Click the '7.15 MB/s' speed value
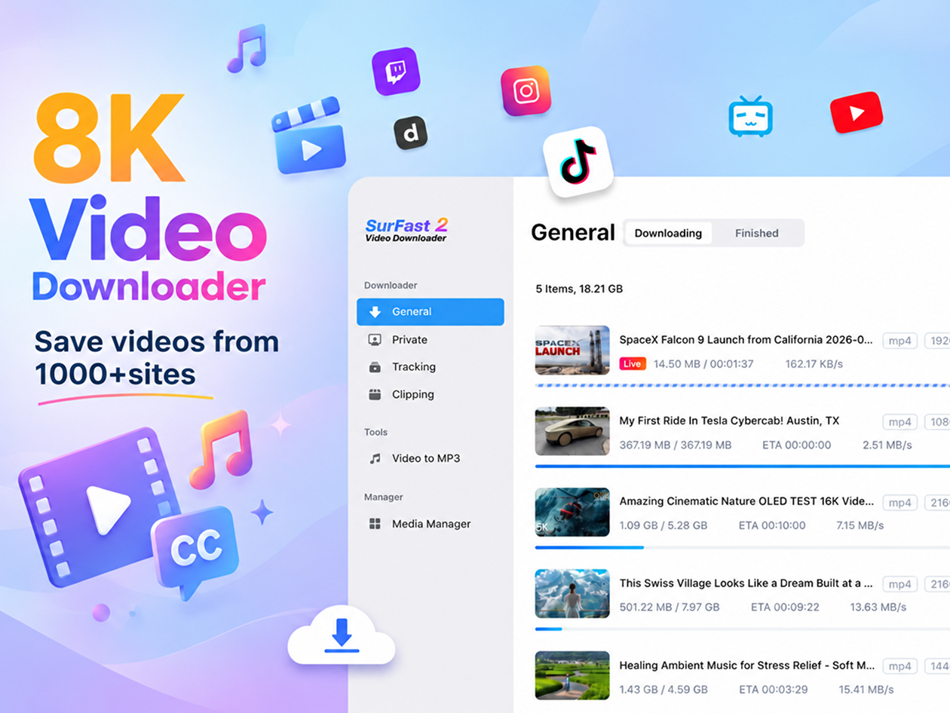The height and width of the screenshot is (713, 950). click(860, 525)
